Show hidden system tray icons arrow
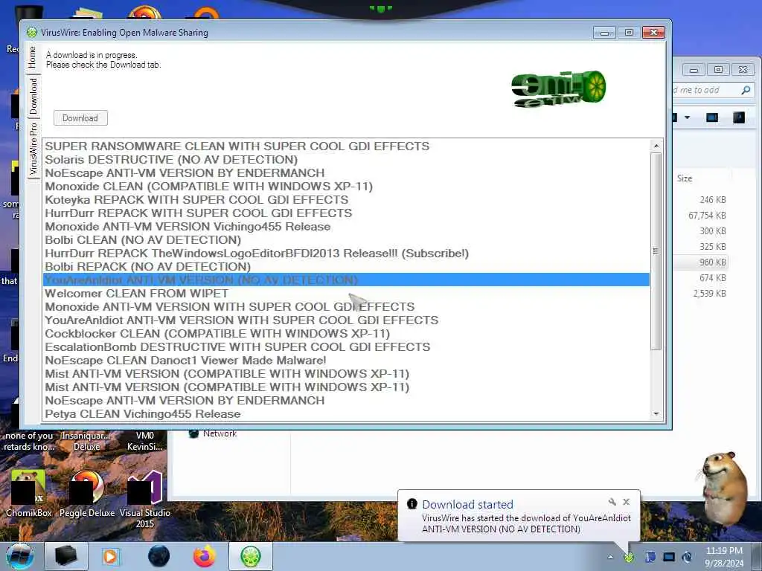 click(610, 557)
